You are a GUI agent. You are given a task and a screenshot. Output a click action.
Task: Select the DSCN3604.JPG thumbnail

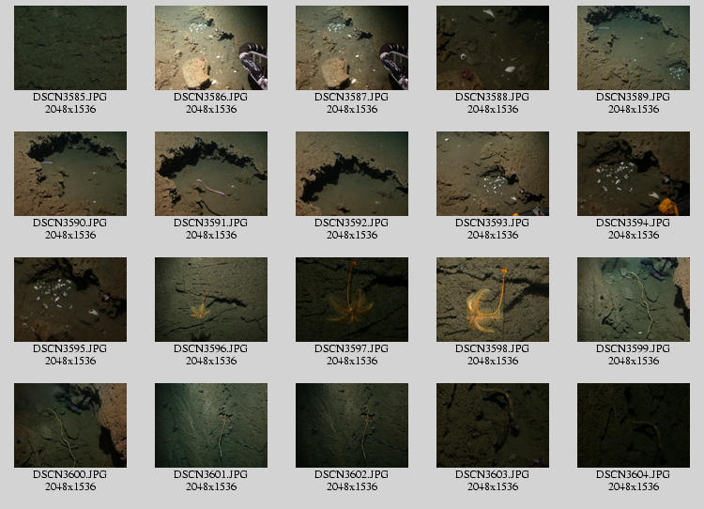pos(634,425)
